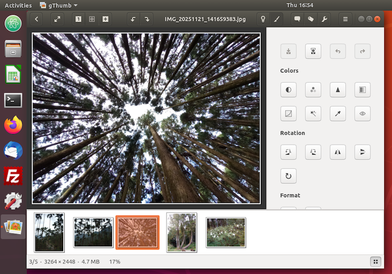Click the plus zoom button in the header
This screenshot has height=274, width=392.
(x=105, y=19)
